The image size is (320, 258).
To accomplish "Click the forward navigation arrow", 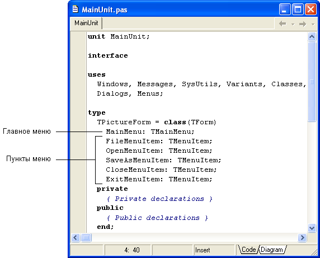I will pos(303,24).
